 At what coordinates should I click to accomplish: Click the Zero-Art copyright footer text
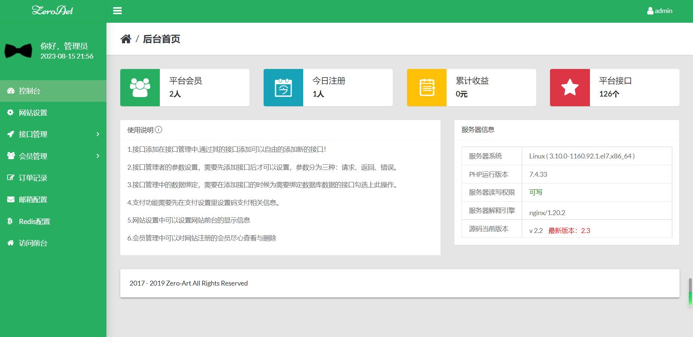189,283
